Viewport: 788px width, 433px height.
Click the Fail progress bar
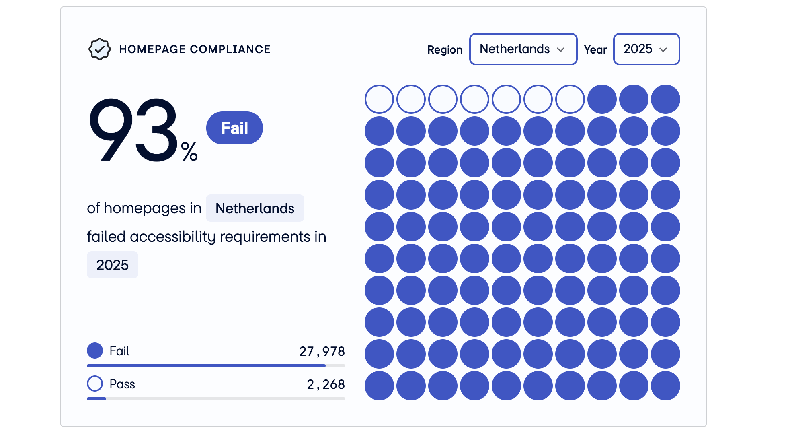tap(216, 366)
